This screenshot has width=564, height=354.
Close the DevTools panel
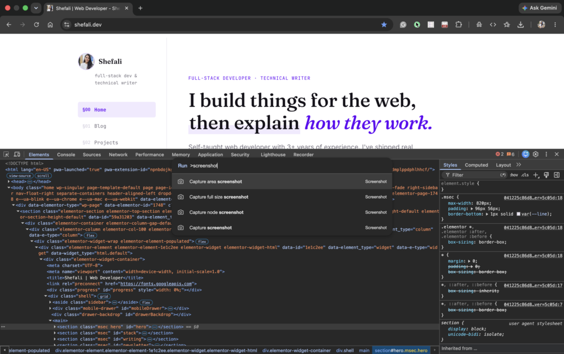click(556, 154)
